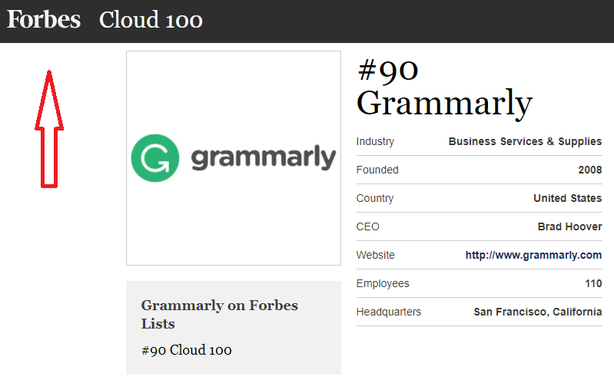Screen dimensions: 614x380
Task: Click 'San Francisco, California' headquarters value
Action: [x=538, y=312]
